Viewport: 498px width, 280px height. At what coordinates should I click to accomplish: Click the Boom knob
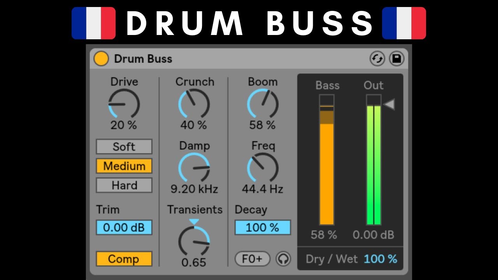pyautogui.click(x=263, y=104)
